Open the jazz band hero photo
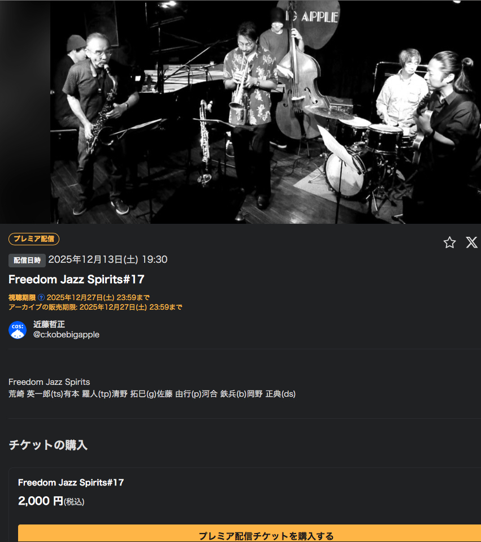481x542 pixels. (266, 112)
